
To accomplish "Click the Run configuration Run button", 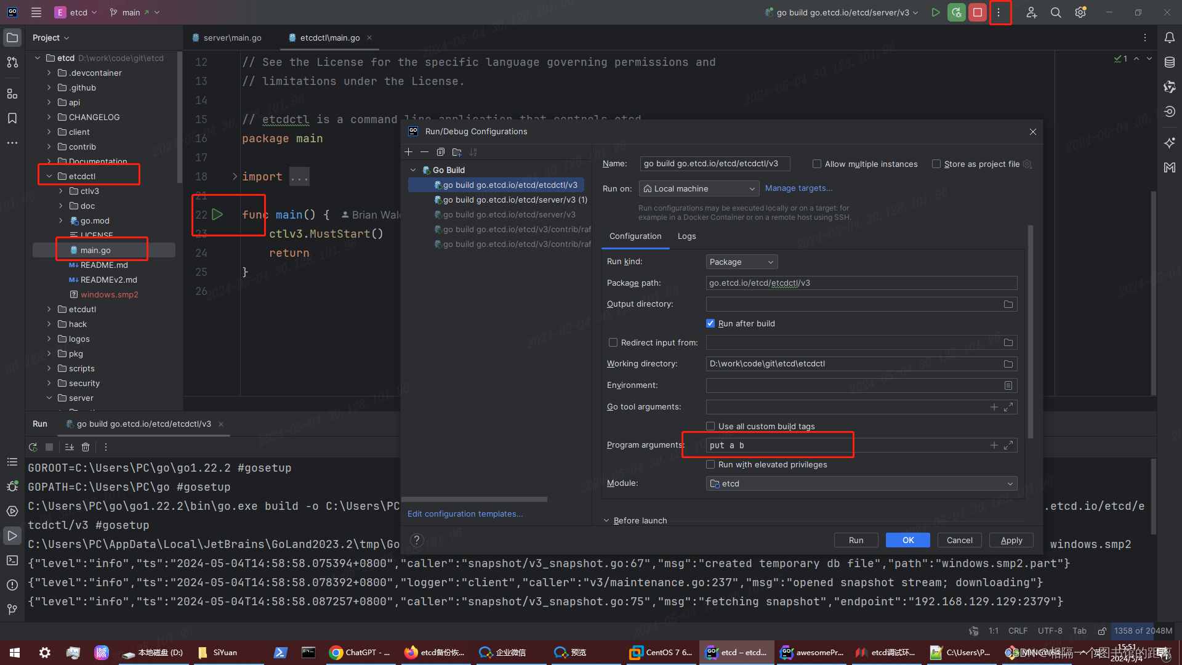I will 856,540.
